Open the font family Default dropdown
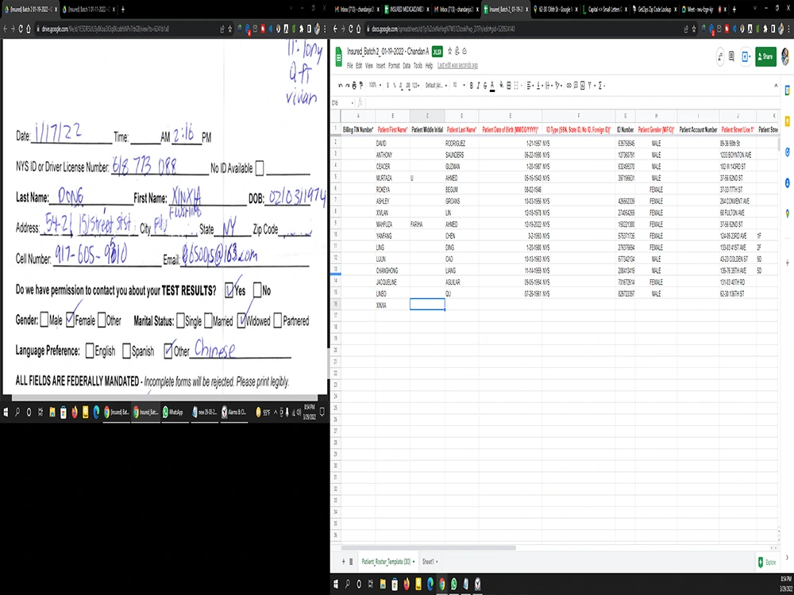 [x=435, y=86]
